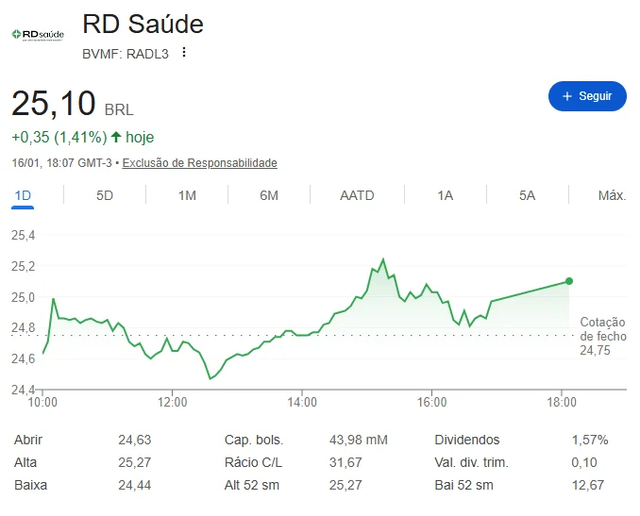Click the +0,35 (1,41%) change text
This screenshot has width=640, height=516.
pos(59,137)
